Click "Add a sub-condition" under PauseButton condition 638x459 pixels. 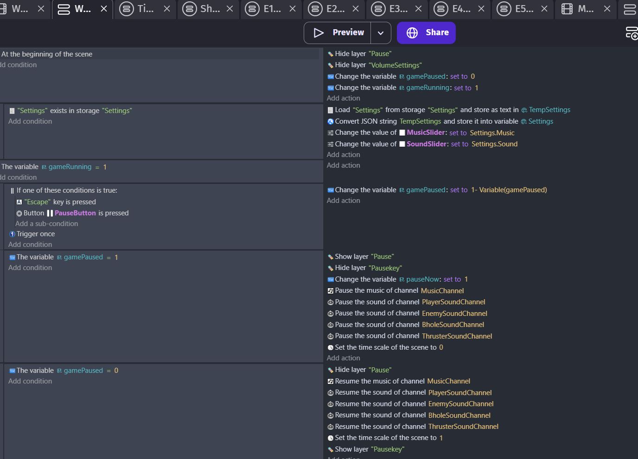click(46, 224)
